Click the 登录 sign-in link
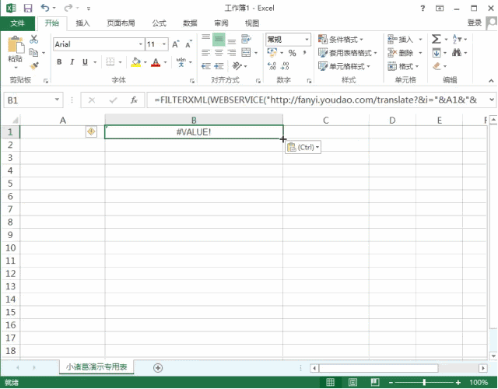Screen dimensions: 498x389 click(x=475, y=23)
